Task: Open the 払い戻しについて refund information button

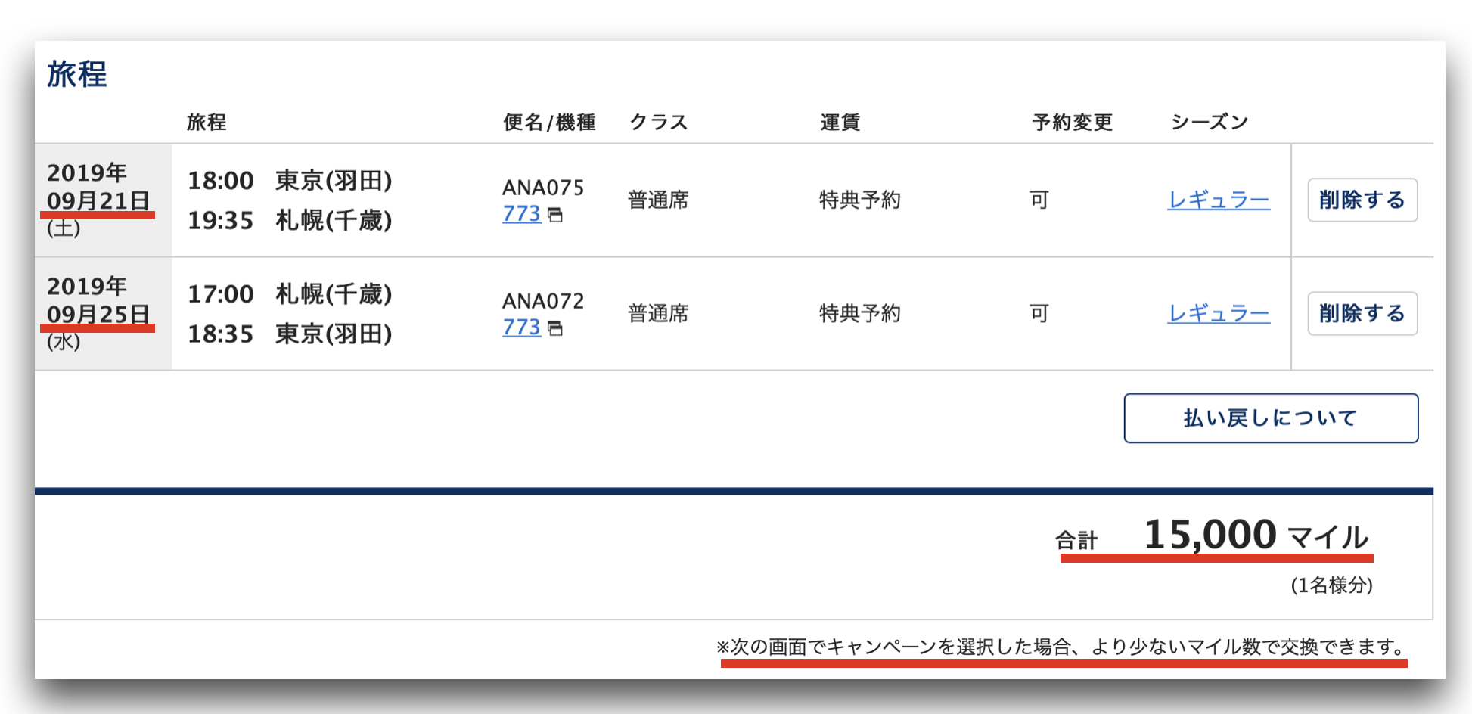Action: click(x=1271, y=418)
